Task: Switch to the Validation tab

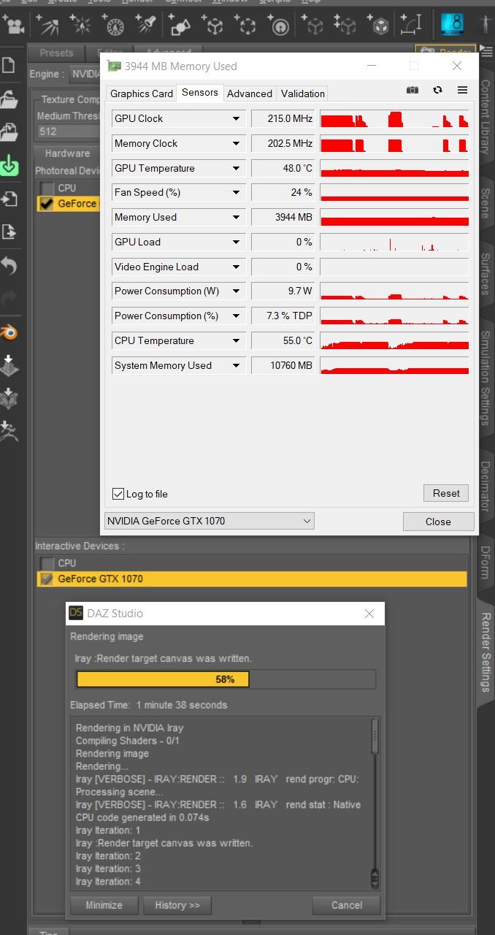Action: point(303,93)
